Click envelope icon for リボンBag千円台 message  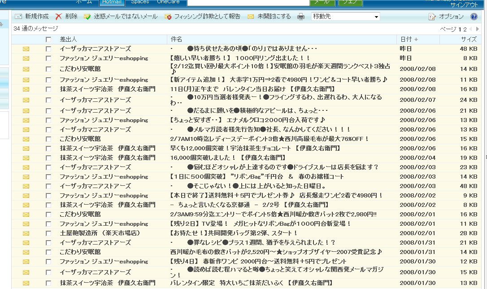pos(26,177)
